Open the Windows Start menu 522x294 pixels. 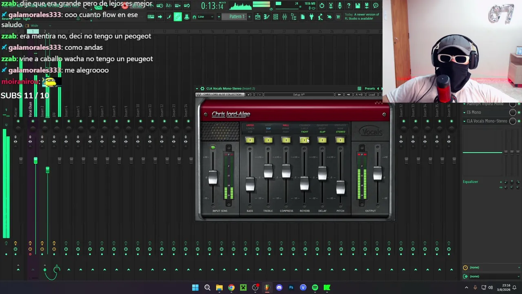195,287
